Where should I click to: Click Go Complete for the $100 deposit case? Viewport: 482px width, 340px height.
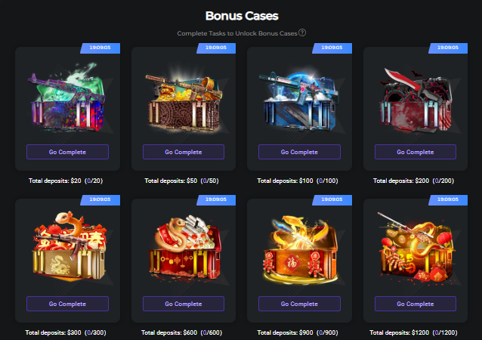[299, 152]
